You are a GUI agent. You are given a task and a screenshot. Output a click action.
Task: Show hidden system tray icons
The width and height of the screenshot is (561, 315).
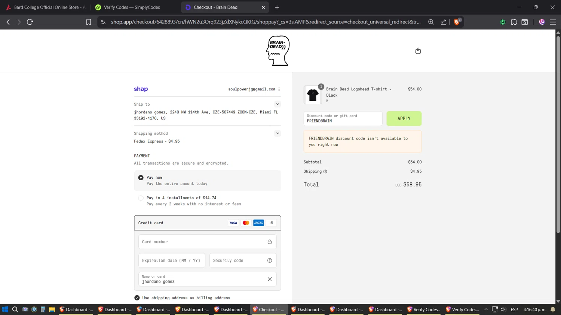click(x=486, y=309)
